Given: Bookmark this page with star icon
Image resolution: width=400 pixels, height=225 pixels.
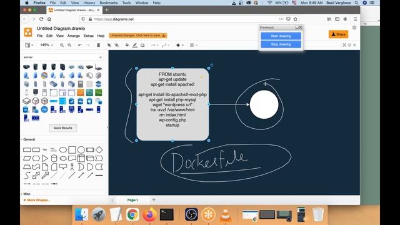Looking at the screenshot, I should (296, 19).
